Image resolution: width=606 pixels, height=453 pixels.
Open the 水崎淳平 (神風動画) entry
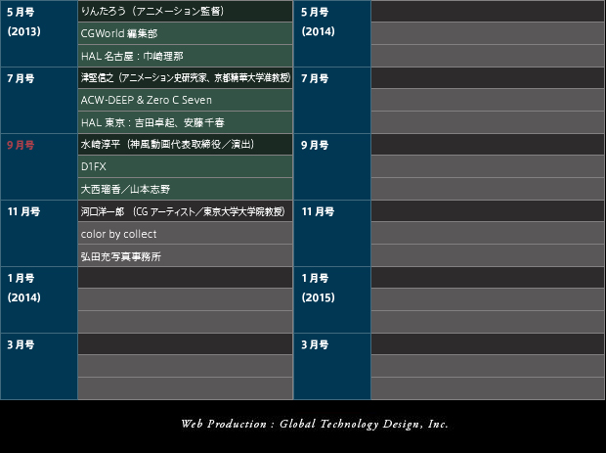coord(167,144)
